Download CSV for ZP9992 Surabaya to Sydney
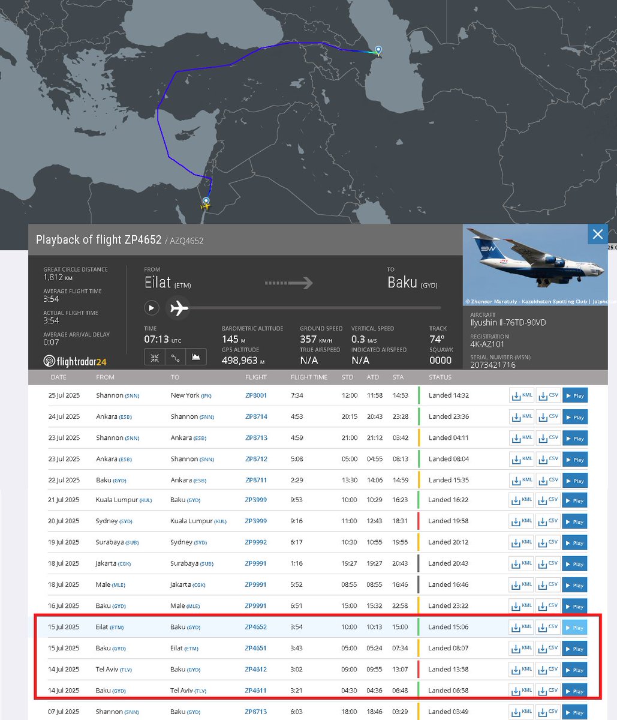Screen dimensions: 617x720 (548, 542)
